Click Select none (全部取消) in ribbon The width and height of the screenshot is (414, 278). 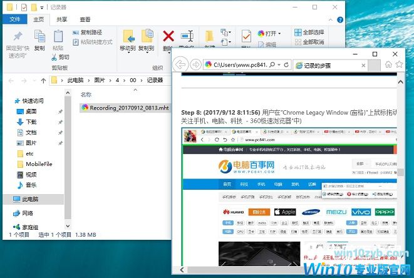coord(309,42)
